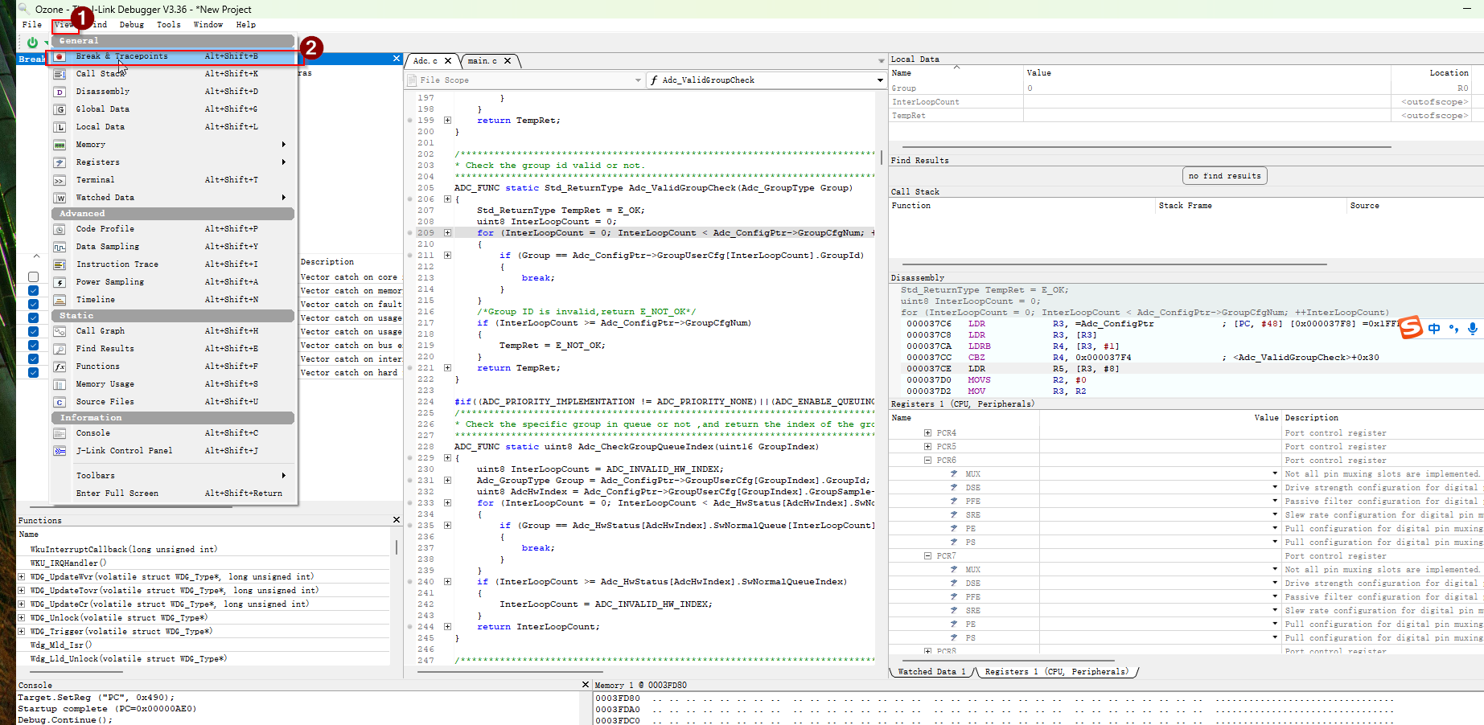This screenshot has width=1484, height=725.
Task: Uncheck the Vector catch on hard checkbox
Action: pos(33,373)
